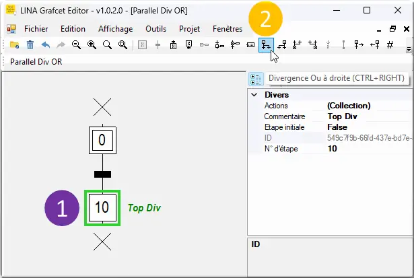Click the open project folder icon
Screen dimensions: 414x278
click(15, 45)
